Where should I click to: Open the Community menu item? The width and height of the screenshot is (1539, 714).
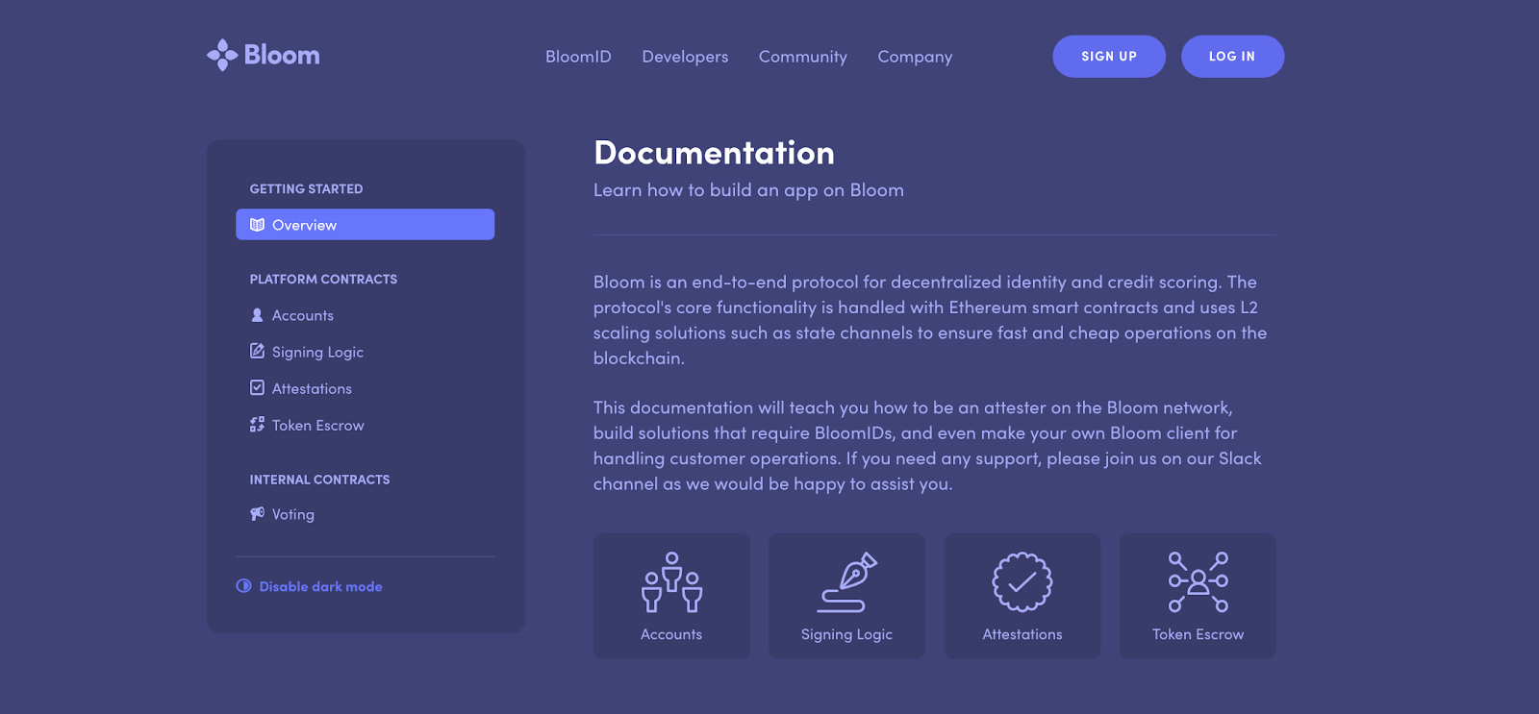(803, 57)
